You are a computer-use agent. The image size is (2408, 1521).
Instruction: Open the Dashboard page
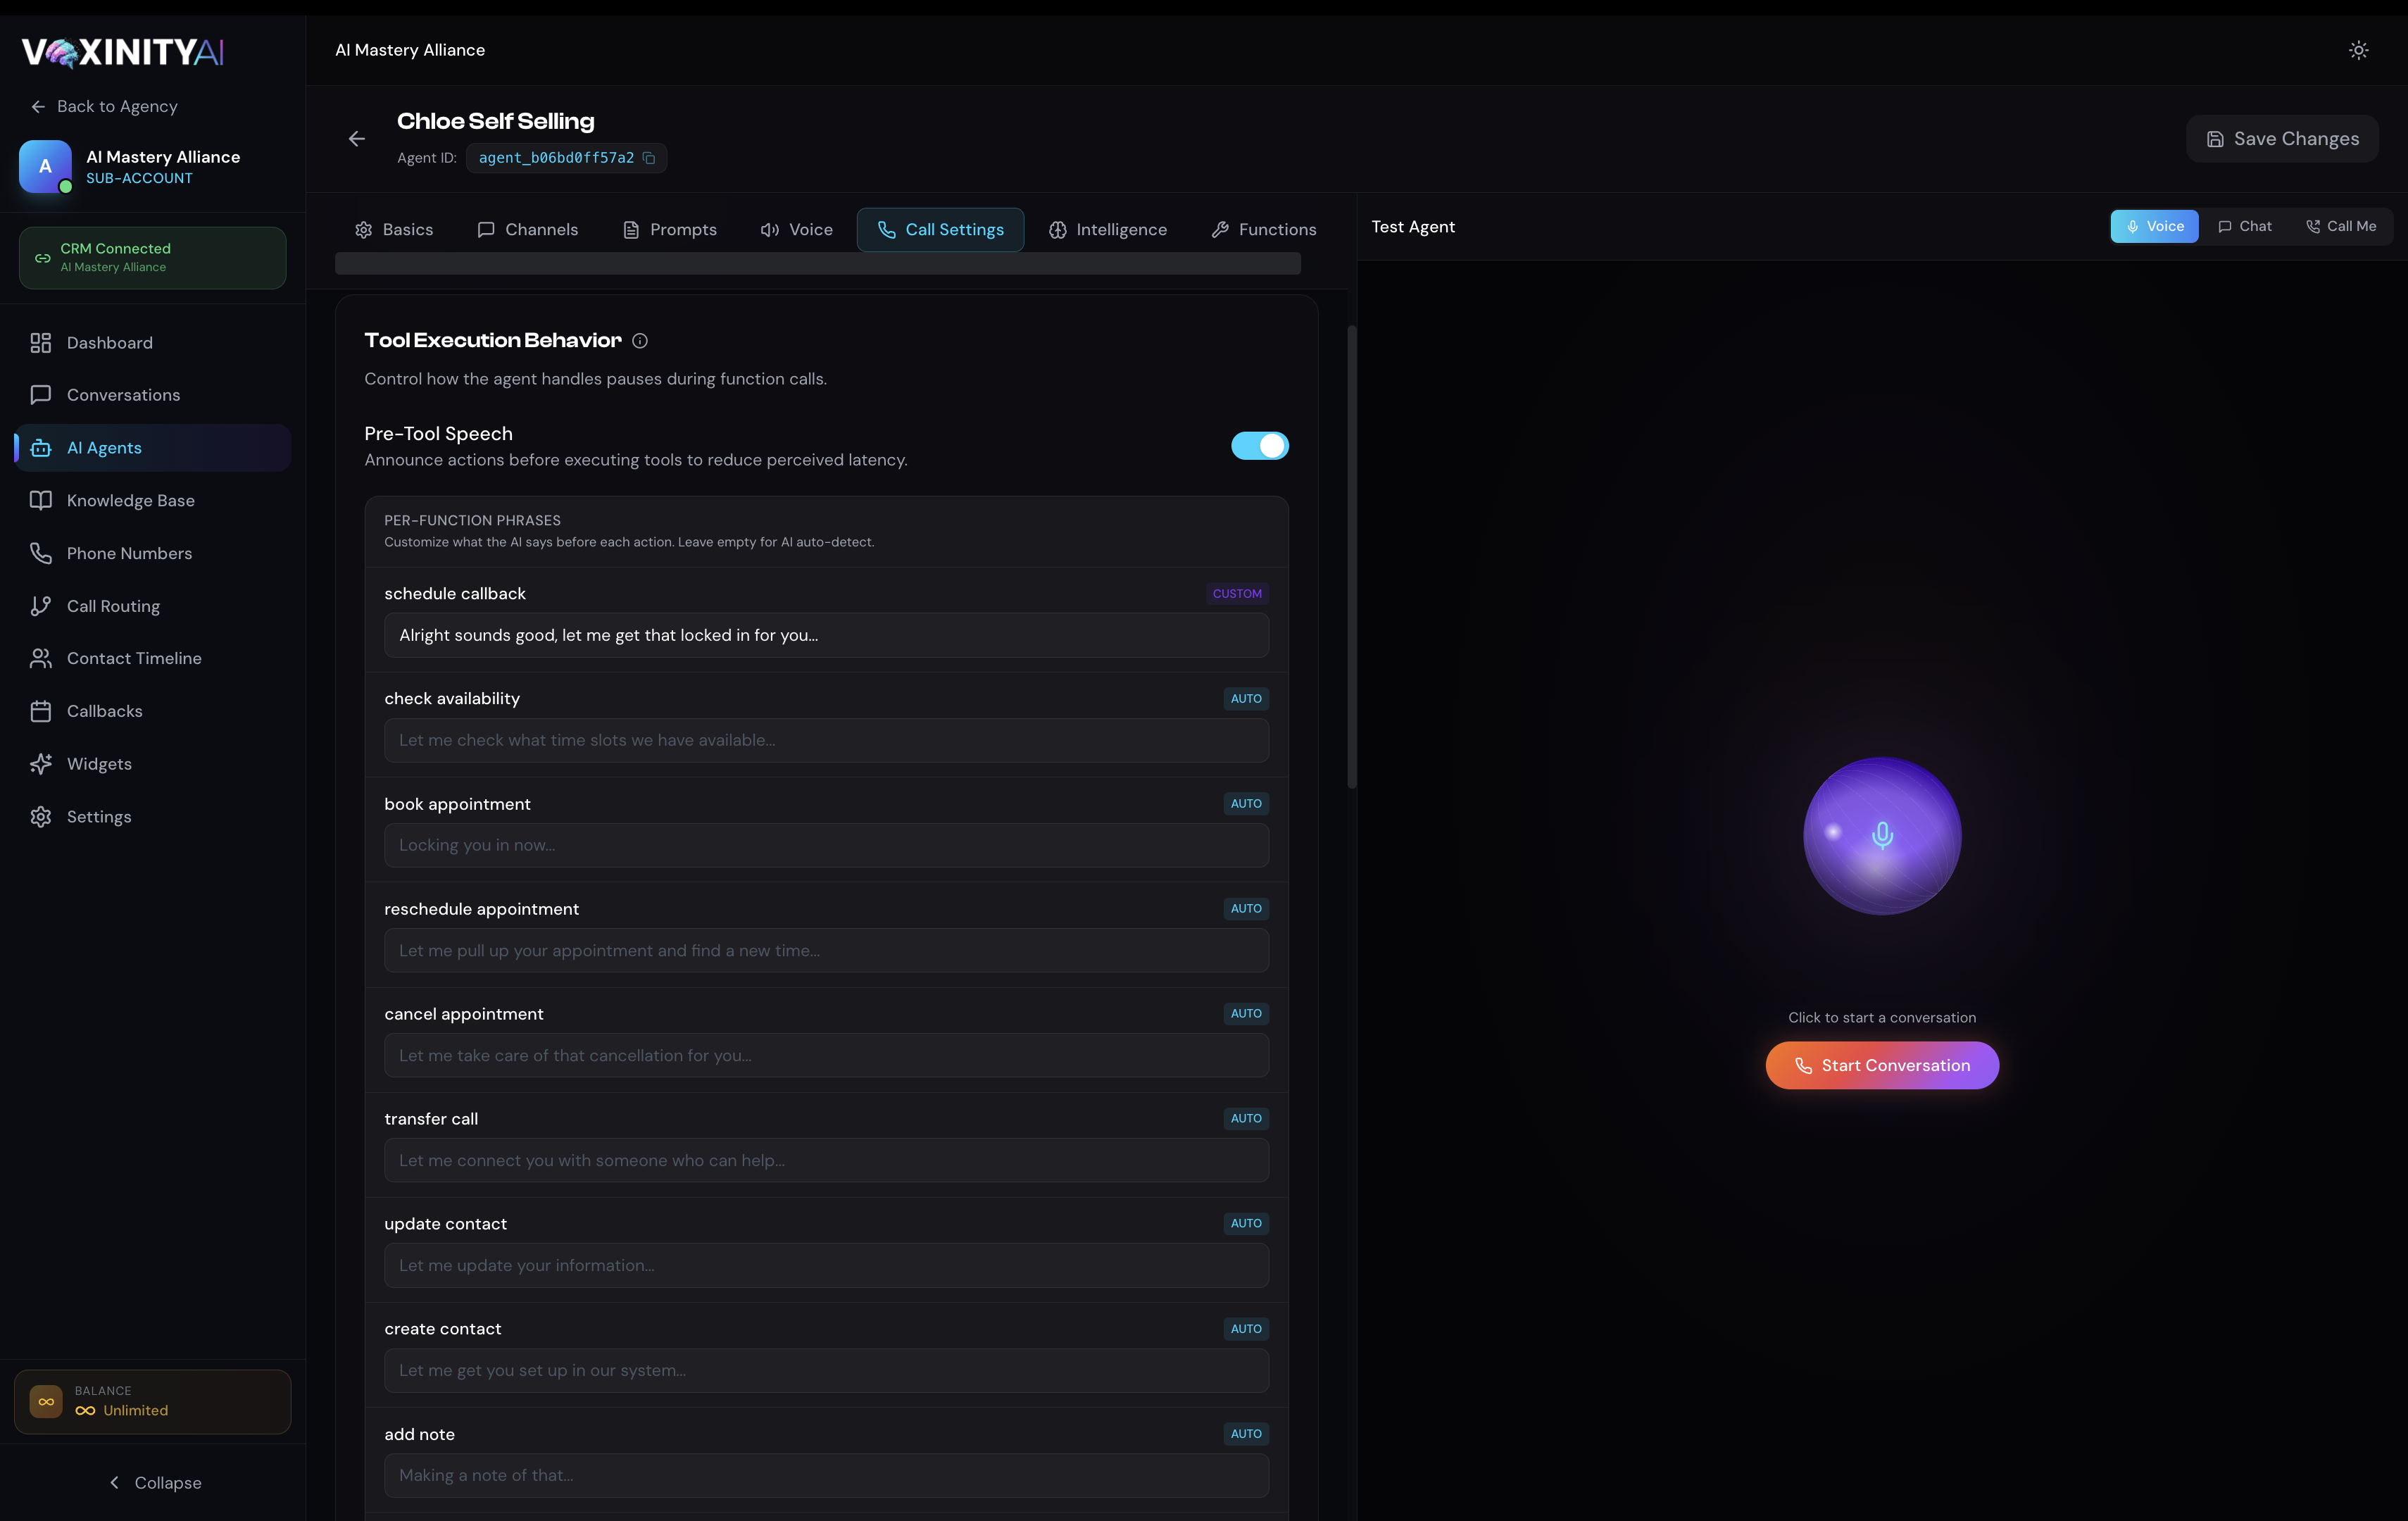point(153,343)
